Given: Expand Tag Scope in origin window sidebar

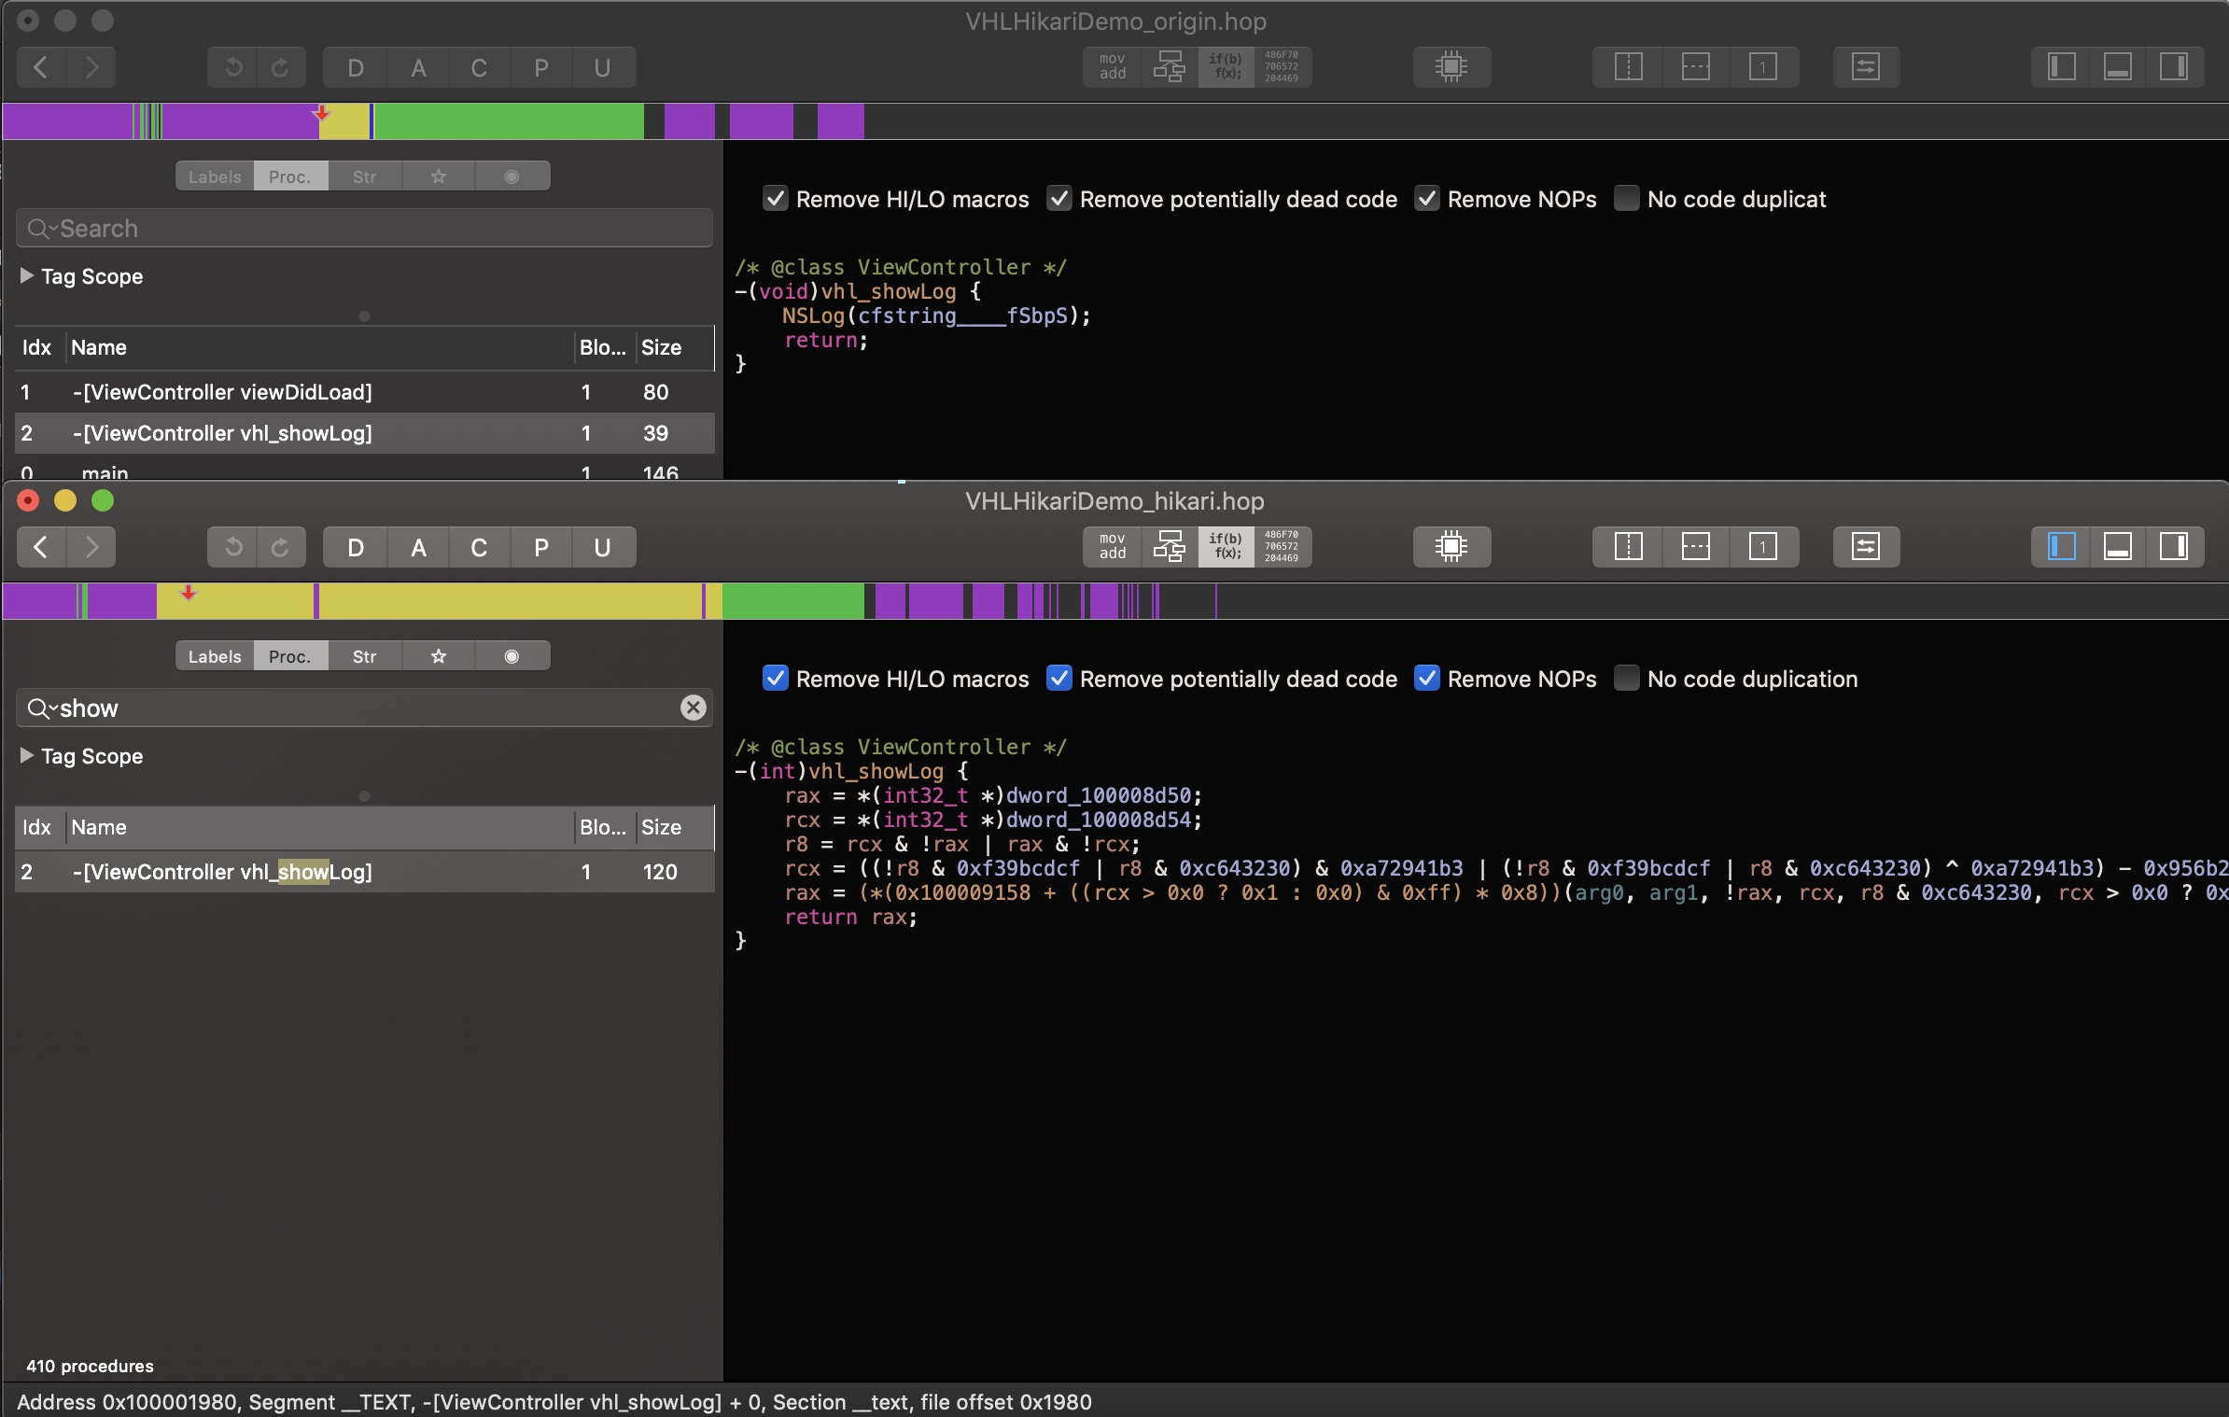Looking at the screenshot, I should point(27,275).
